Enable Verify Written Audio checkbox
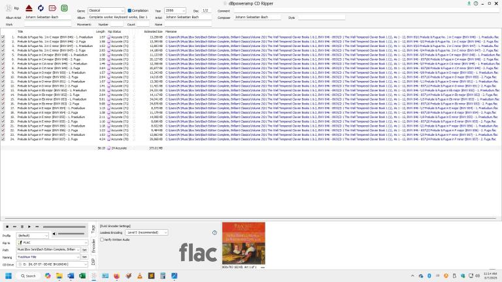 pos(101,240)
